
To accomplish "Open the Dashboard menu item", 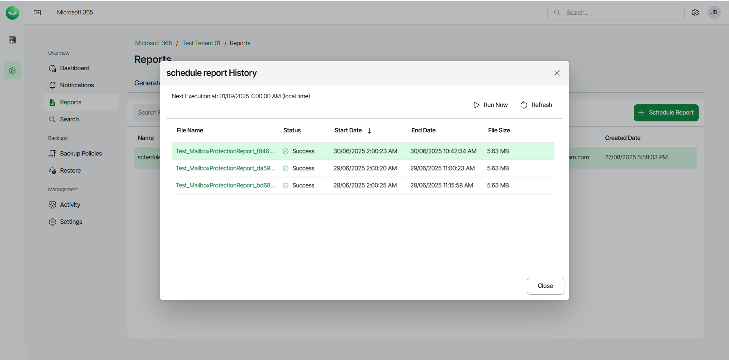I will click(x=74, y=68).
